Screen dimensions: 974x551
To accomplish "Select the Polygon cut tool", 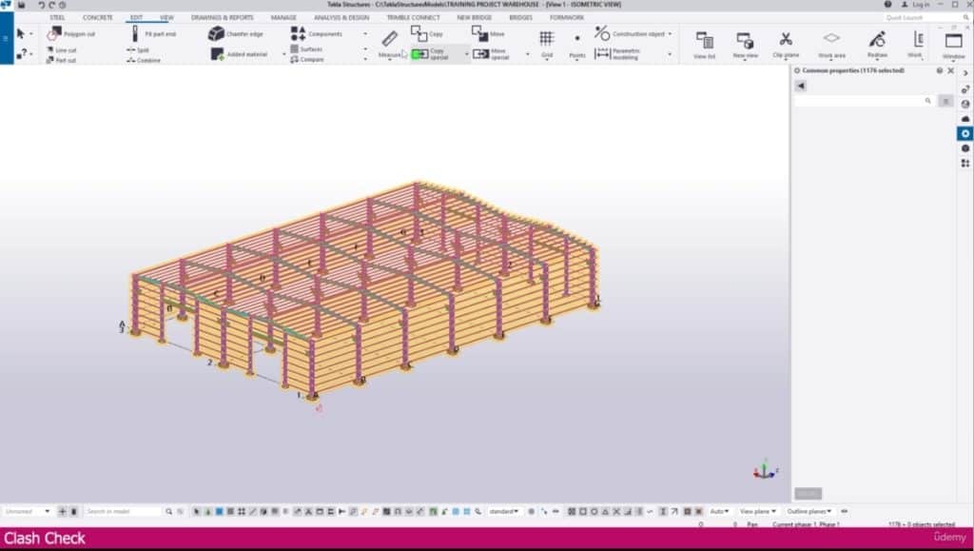I will pyautogui.click(x=71, y=33).
